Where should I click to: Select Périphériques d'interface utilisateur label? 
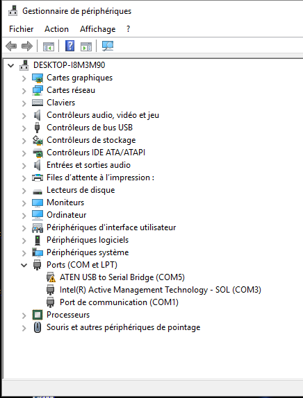(x=111, y=227)
